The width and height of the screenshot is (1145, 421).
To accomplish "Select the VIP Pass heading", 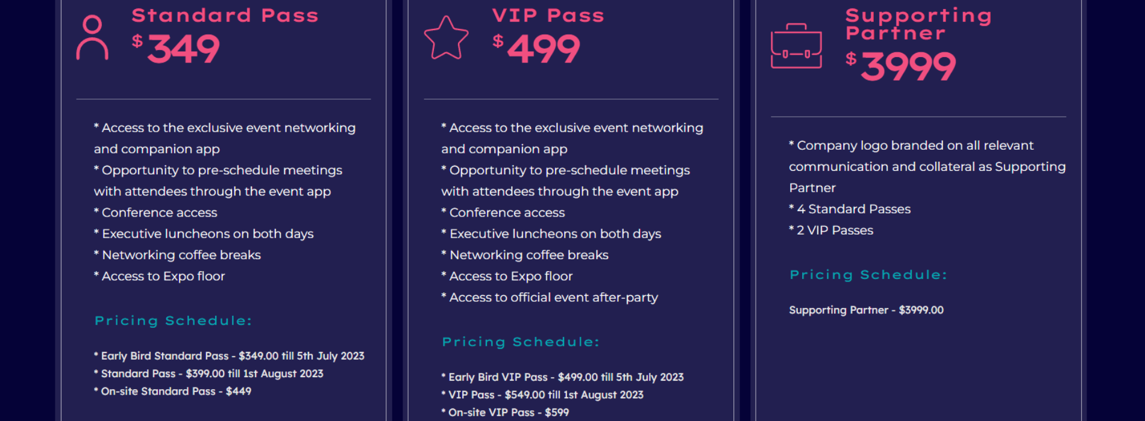I will pyautogui.click(x=548, y=16).
